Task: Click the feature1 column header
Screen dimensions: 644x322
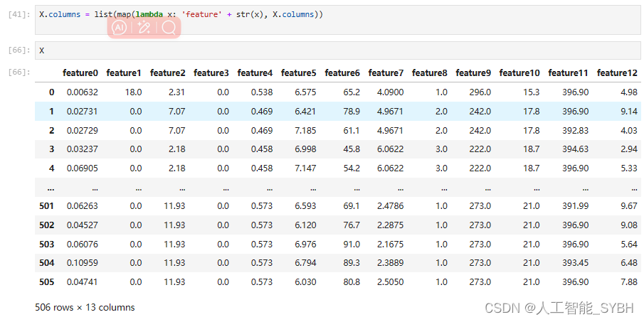Action: click(124, 73)
